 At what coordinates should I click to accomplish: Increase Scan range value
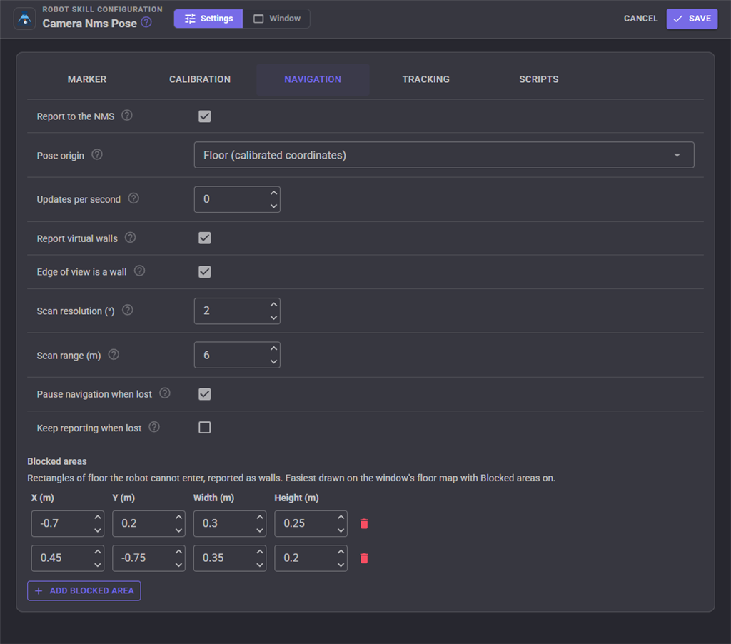[x=273, y=348]
